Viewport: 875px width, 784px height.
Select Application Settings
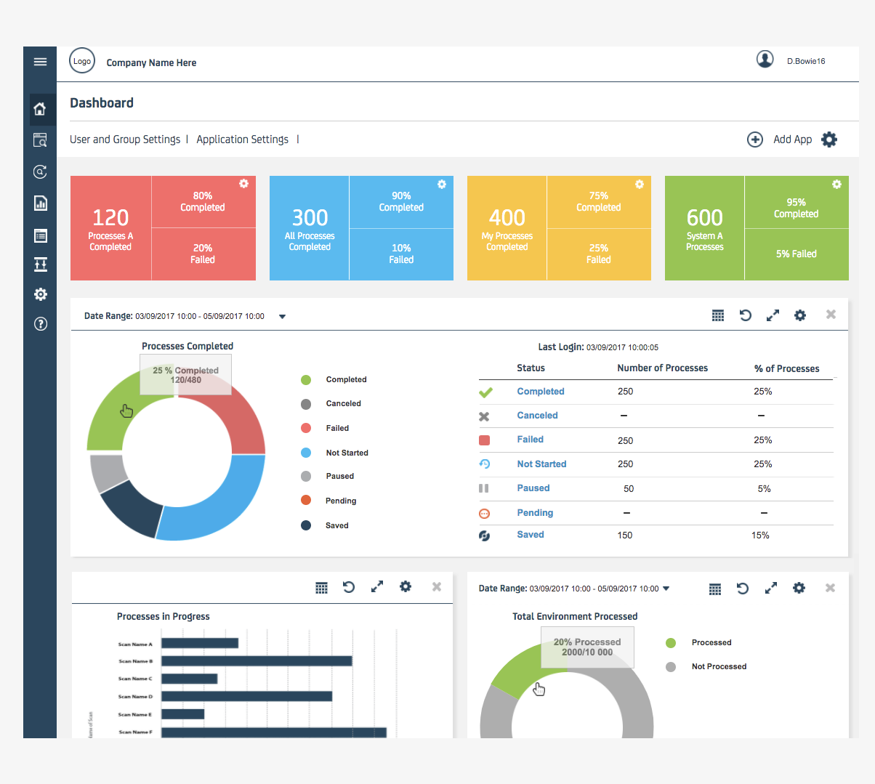click(242, 139)
